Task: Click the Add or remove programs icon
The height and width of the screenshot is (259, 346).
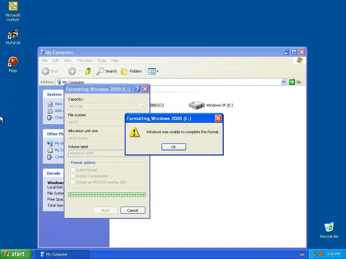Action: (50, 111)
